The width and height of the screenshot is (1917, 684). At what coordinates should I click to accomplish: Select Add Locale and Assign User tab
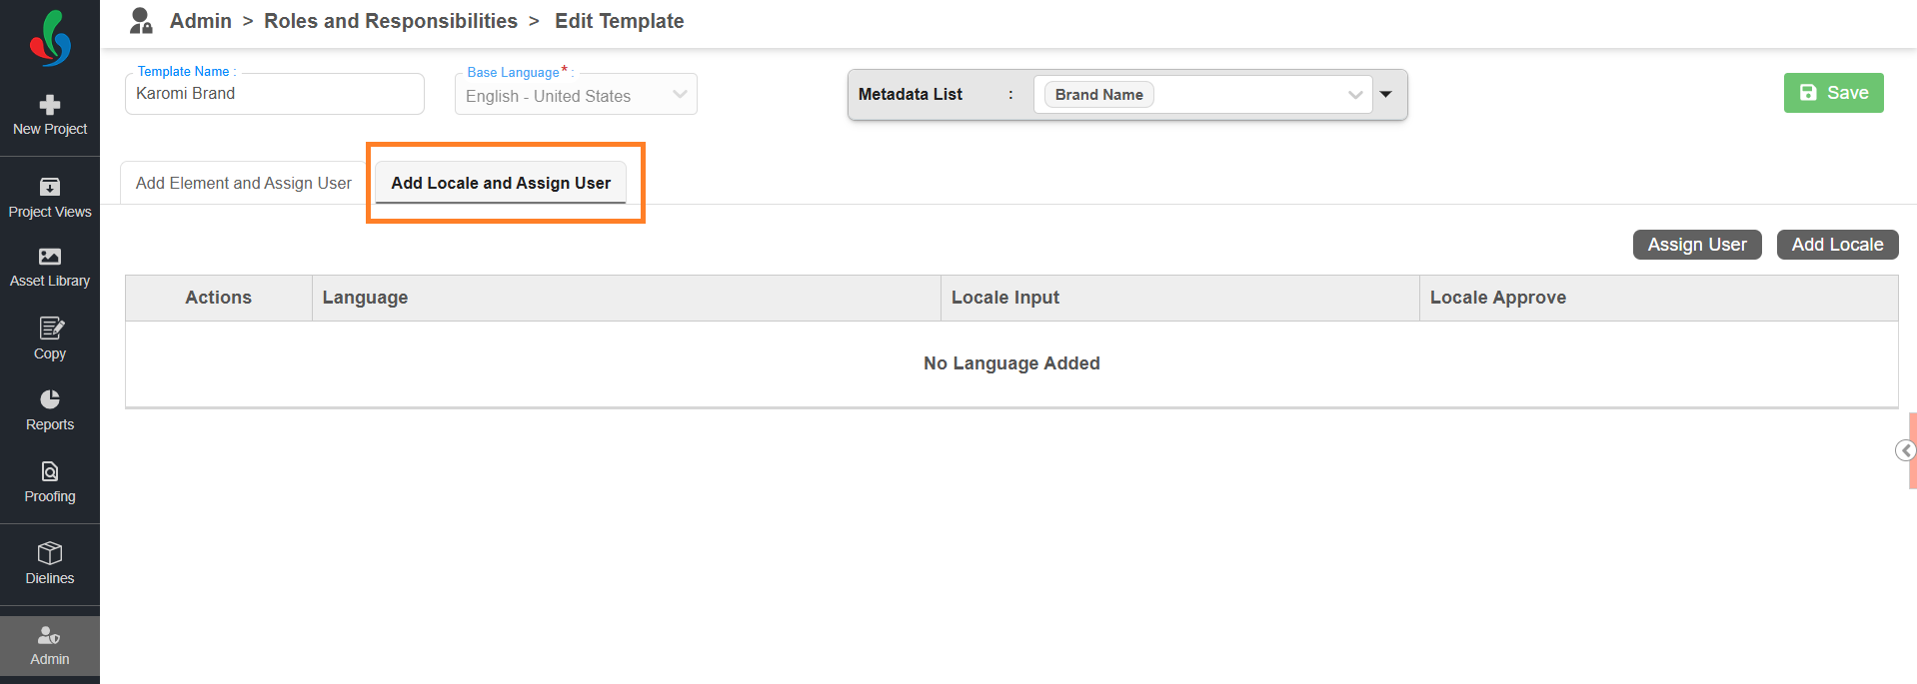(x=501, y=184)
